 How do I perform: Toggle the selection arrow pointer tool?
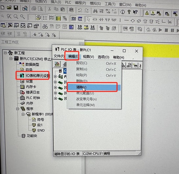[88, 19]
